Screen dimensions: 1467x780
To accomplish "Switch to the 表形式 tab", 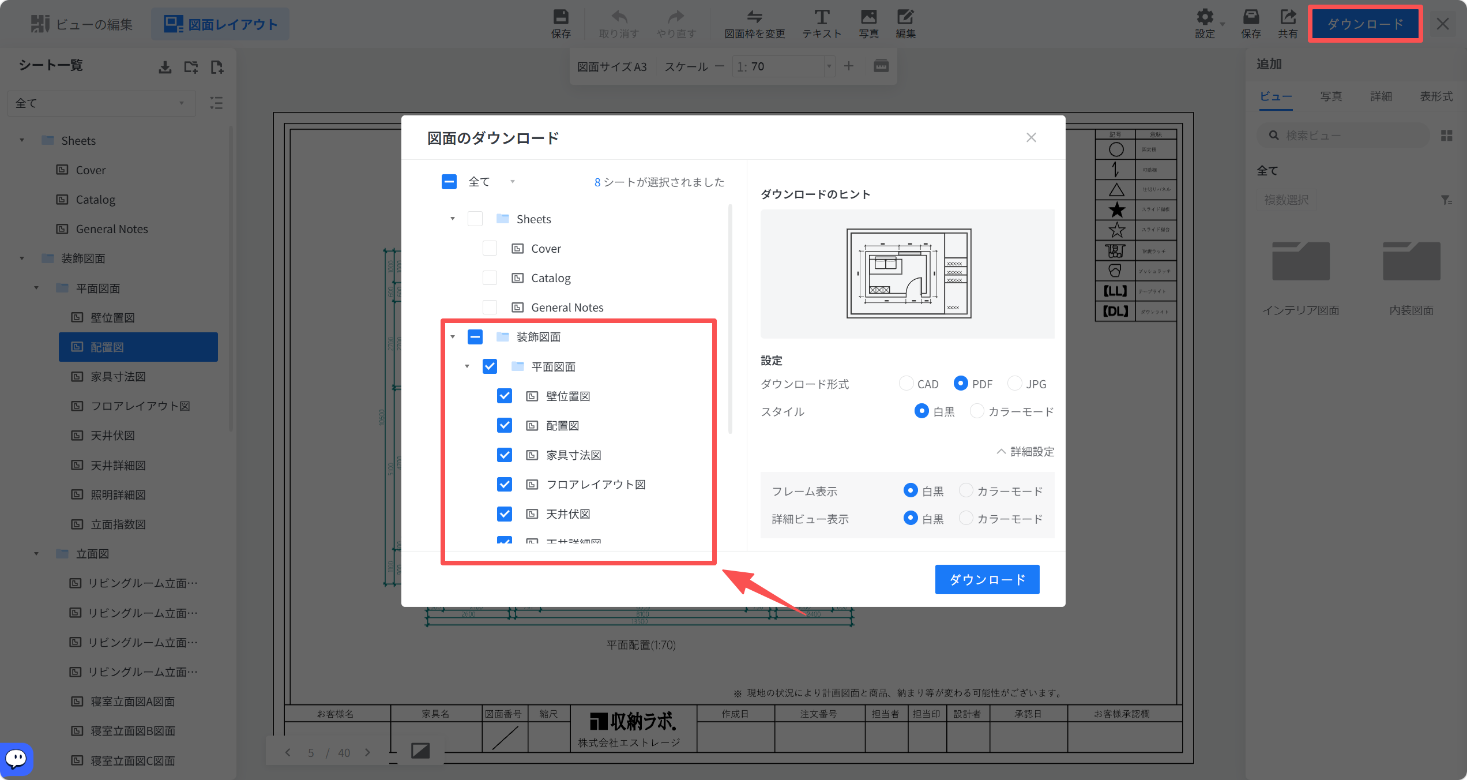I will [1436, 96].
